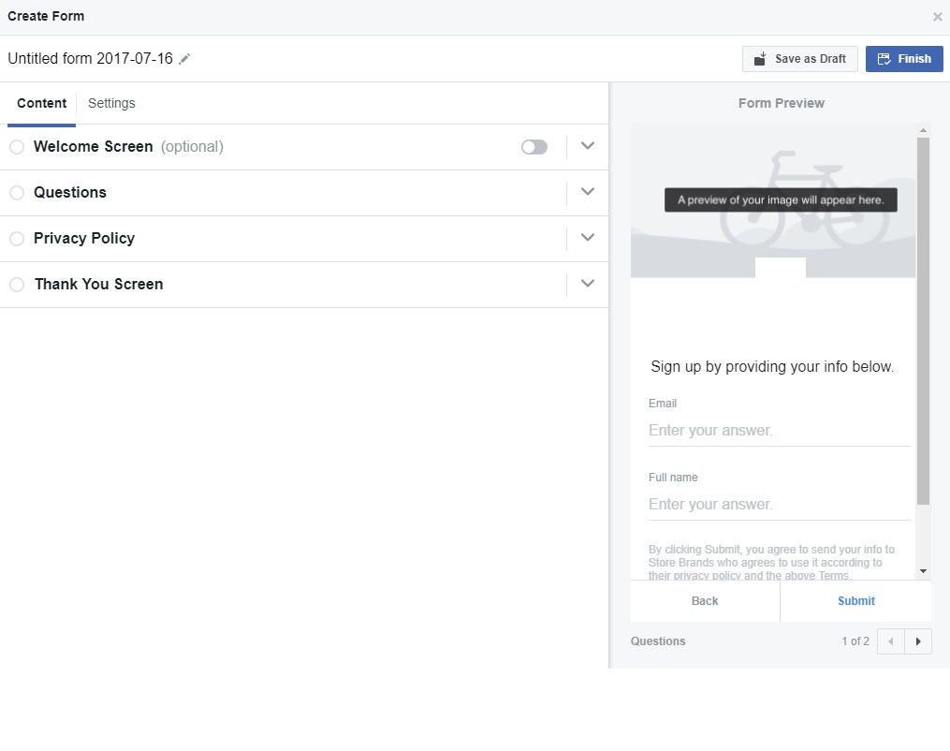Select the Thank You Screen radio circle

click(17, 285)
